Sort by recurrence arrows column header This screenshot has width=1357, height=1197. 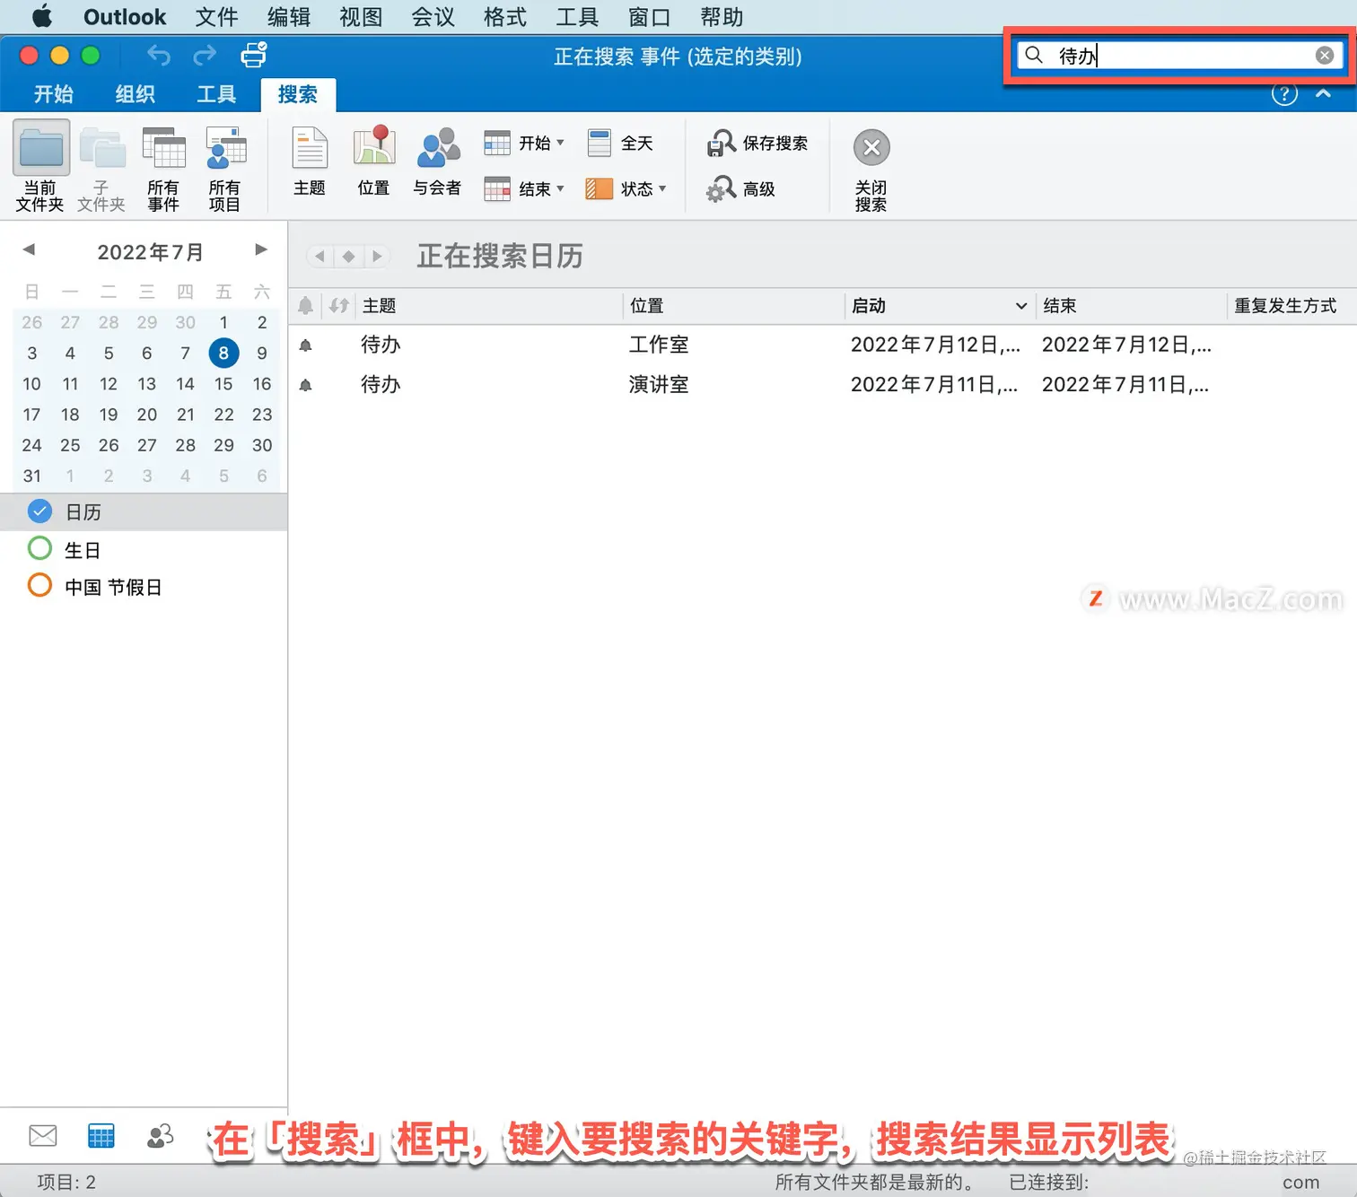tap(338, 306)
